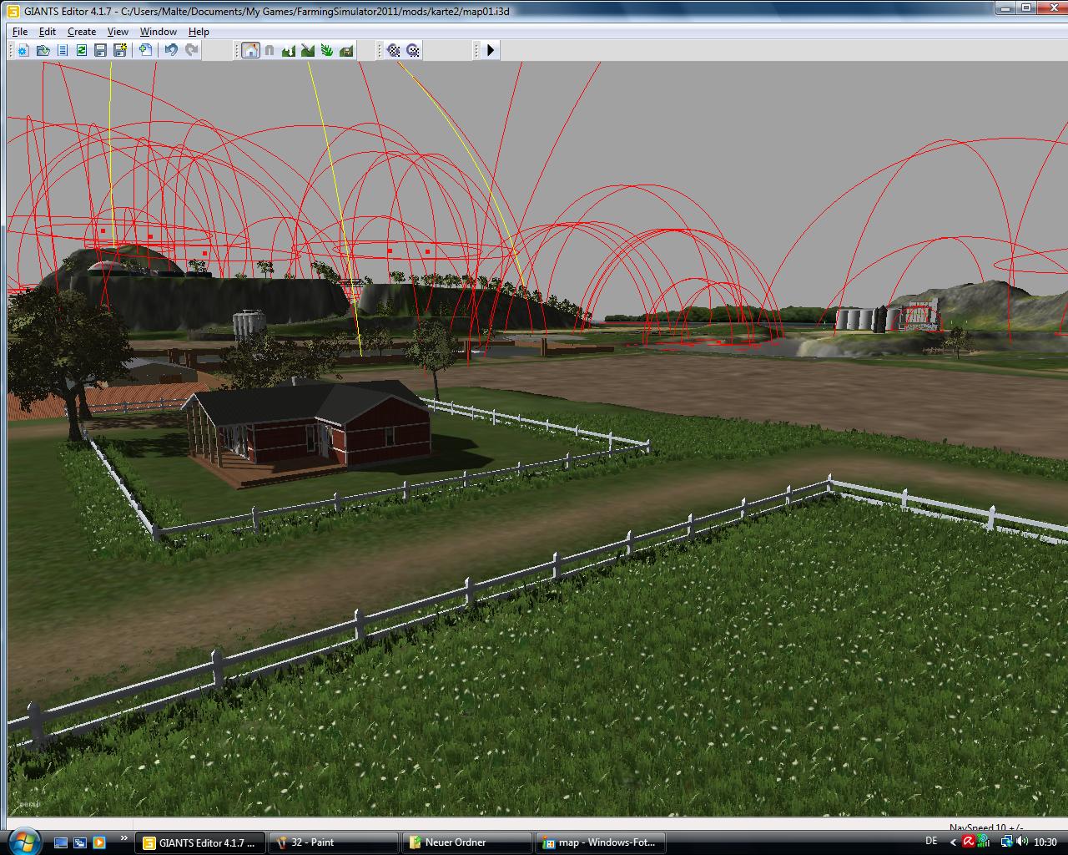Screen dimensions: 1068x855
Task: Expand the quick launch overflow chevron
Action: [124, 838]
